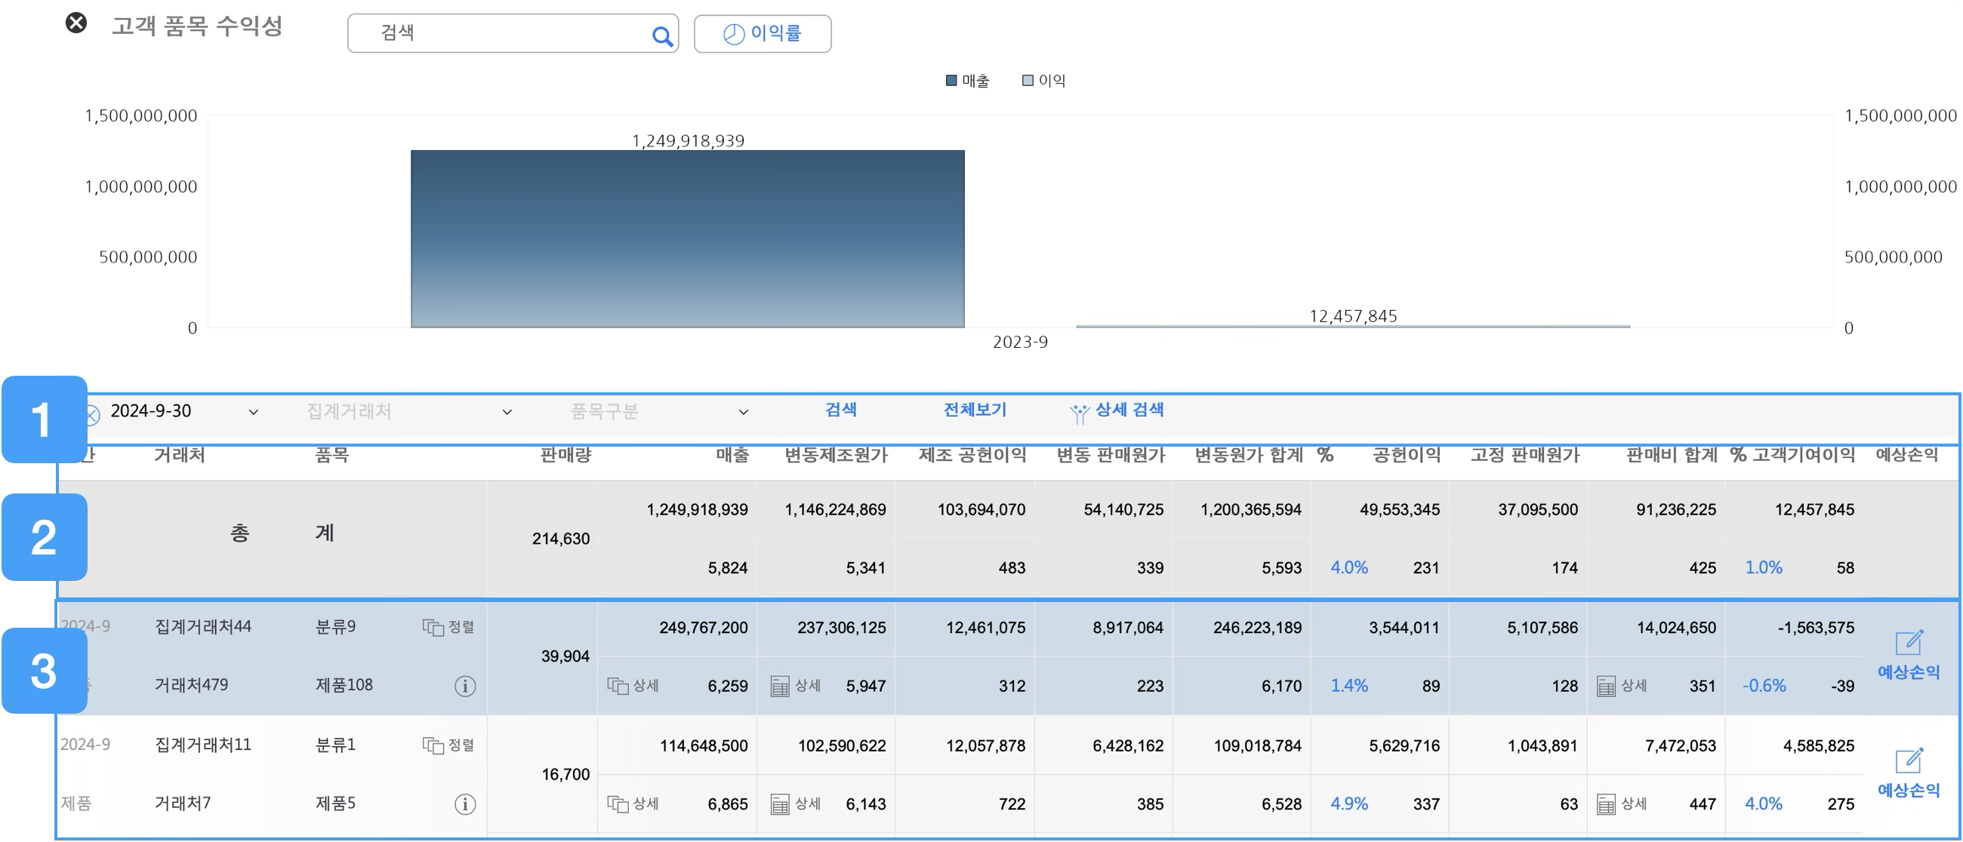This screenshot has width=1963, height=842.
Task: Open the 예상손익 edit icon for 집계거래처11
Action: pyautogui.click(x=1908, y=761)
